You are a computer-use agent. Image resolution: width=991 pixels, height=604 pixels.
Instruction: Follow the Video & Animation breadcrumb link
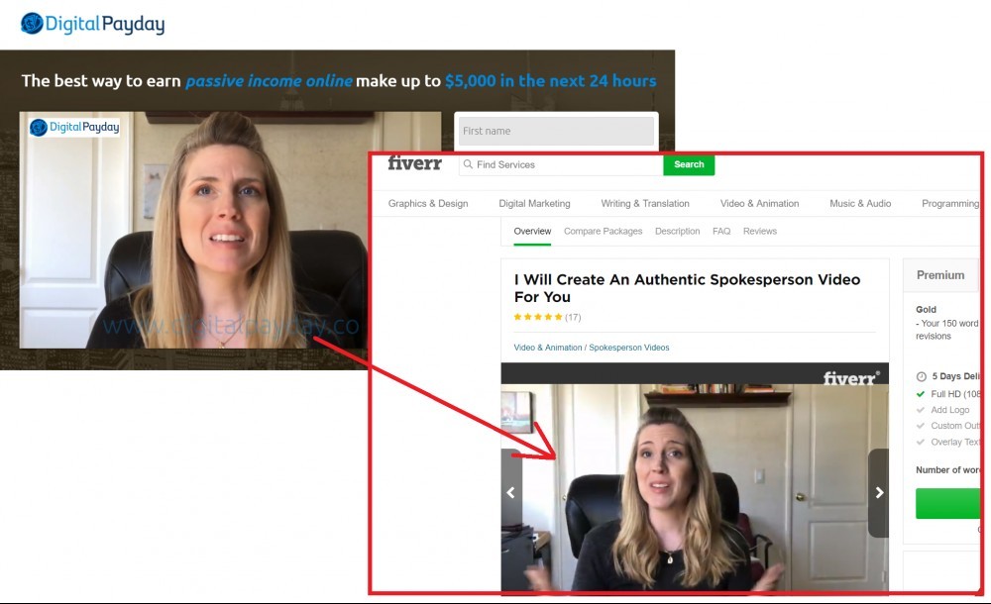click(x=547, y=348)
